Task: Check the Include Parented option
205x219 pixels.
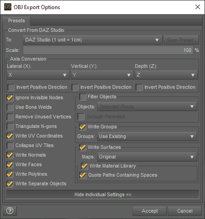Action: click(x=81, y=117)
